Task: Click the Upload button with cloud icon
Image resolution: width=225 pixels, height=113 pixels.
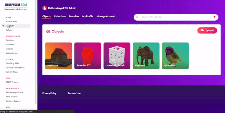Action: (207, 30)
